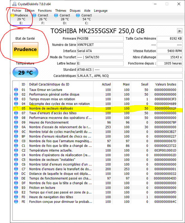Select row Temps moyen mise en rotation
The width and height of the screenshot is (185, 223).
click(95, 99)
